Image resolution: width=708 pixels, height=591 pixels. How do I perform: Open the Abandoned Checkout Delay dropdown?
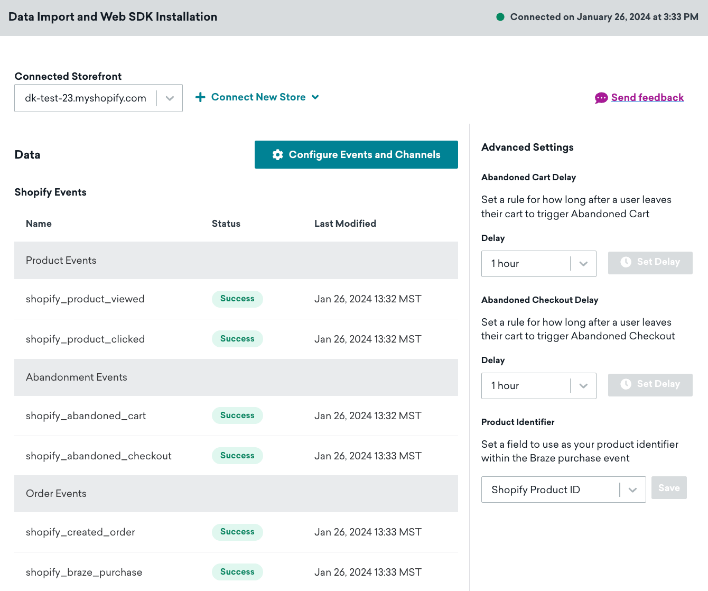[539, 386]
